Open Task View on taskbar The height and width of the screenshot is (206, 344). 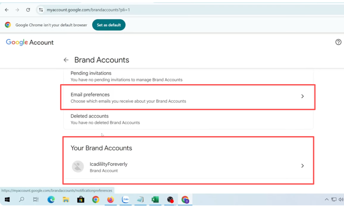(36, 200)
